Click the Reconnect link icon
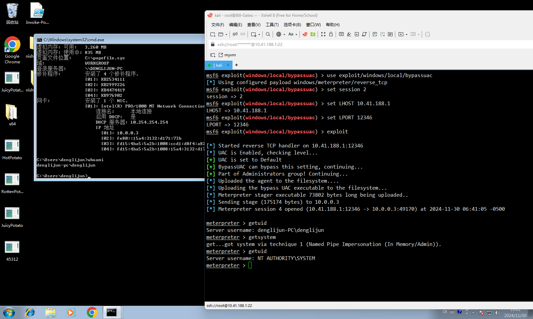This screenshot has width=533, height=319. tap(243, 34)
